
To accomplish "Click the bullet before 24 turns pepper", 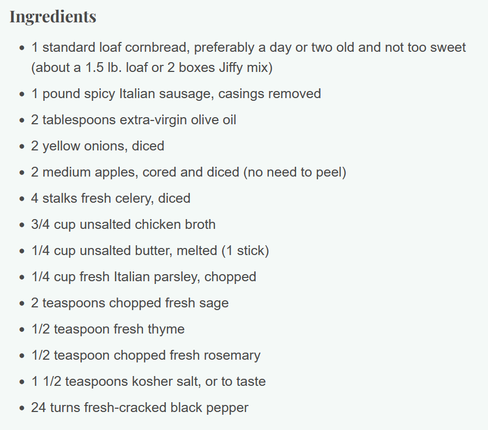I will [21, 408].
